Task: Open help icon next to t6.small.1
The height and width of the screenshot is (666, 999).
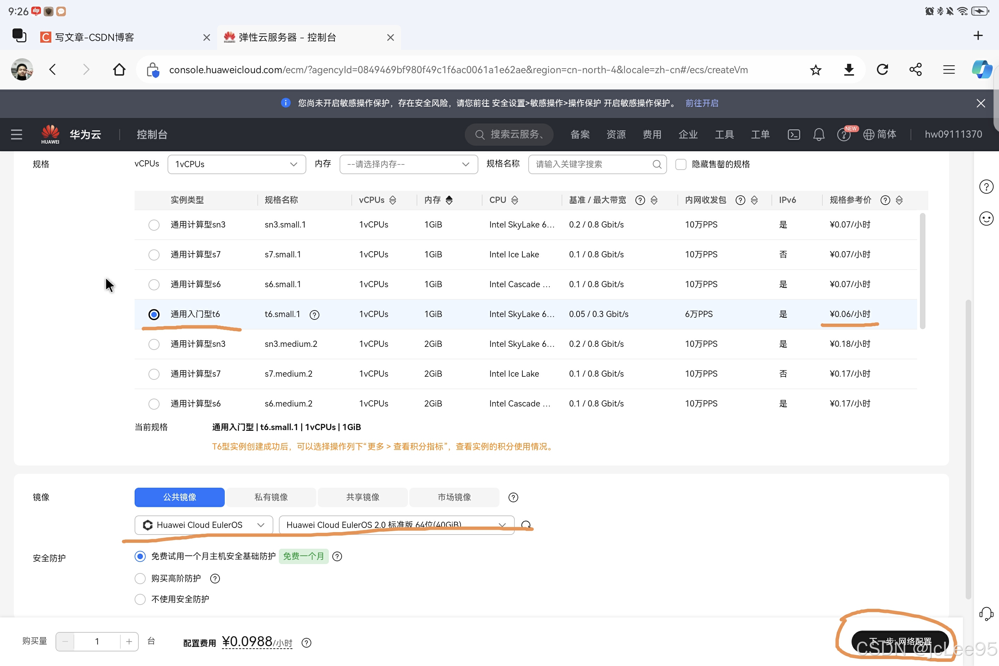Action: pyautogui.click(x=314, y=315)
